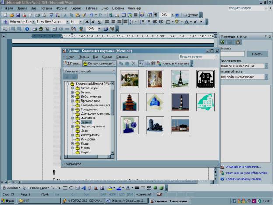
Task: Open Выделенные коллекции dropdown
Action: click(x=266, y=66)
